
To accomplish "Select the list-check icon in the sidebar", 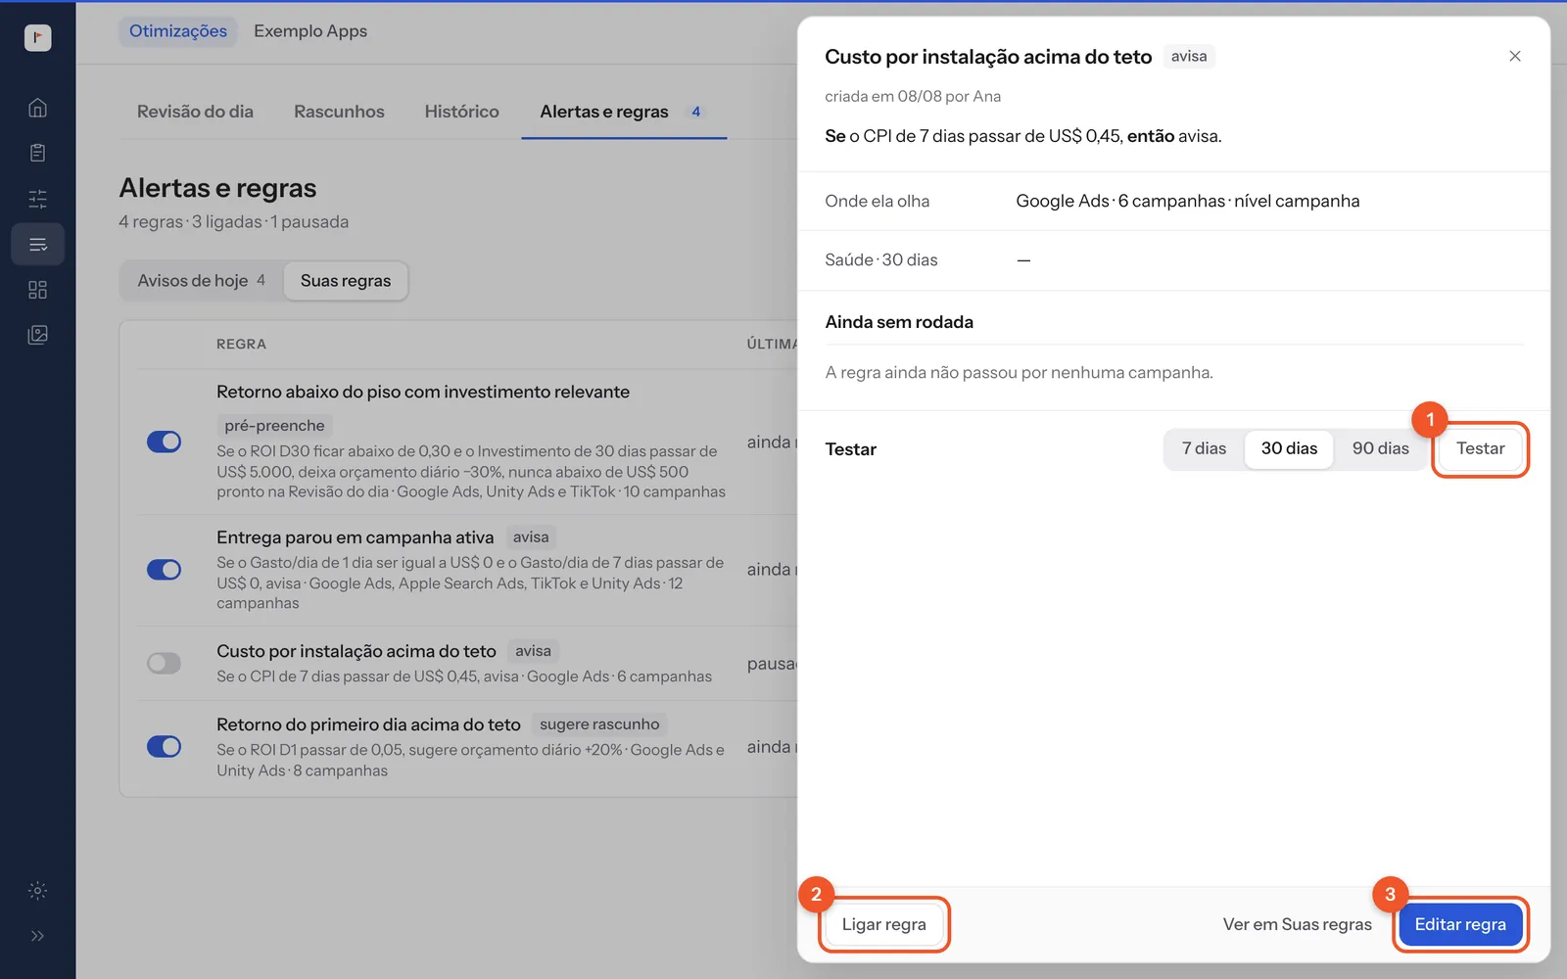I will coord(37,244).
